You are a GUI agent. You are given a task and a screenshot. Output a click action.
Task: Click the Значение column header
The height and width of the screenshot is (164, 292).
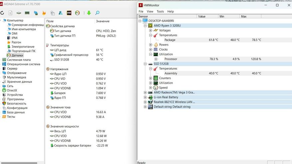pyautogui.click(x=103, y=21)
